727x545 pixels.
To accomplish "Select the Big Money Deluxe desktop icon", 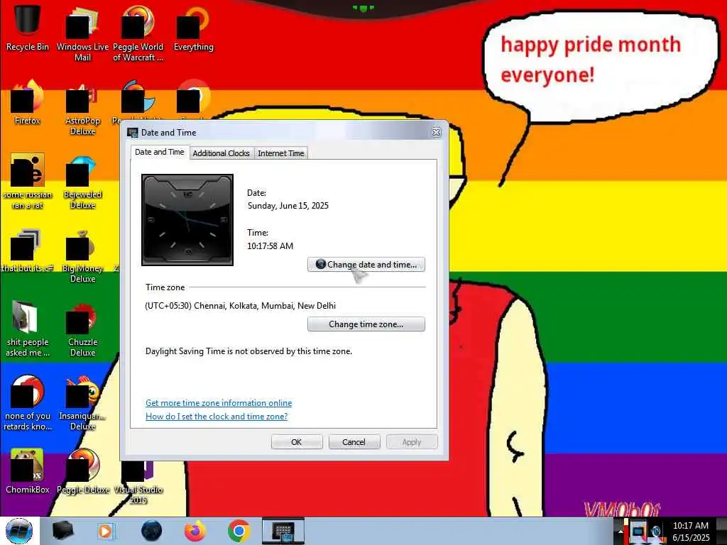I will [x=82, y=255].
